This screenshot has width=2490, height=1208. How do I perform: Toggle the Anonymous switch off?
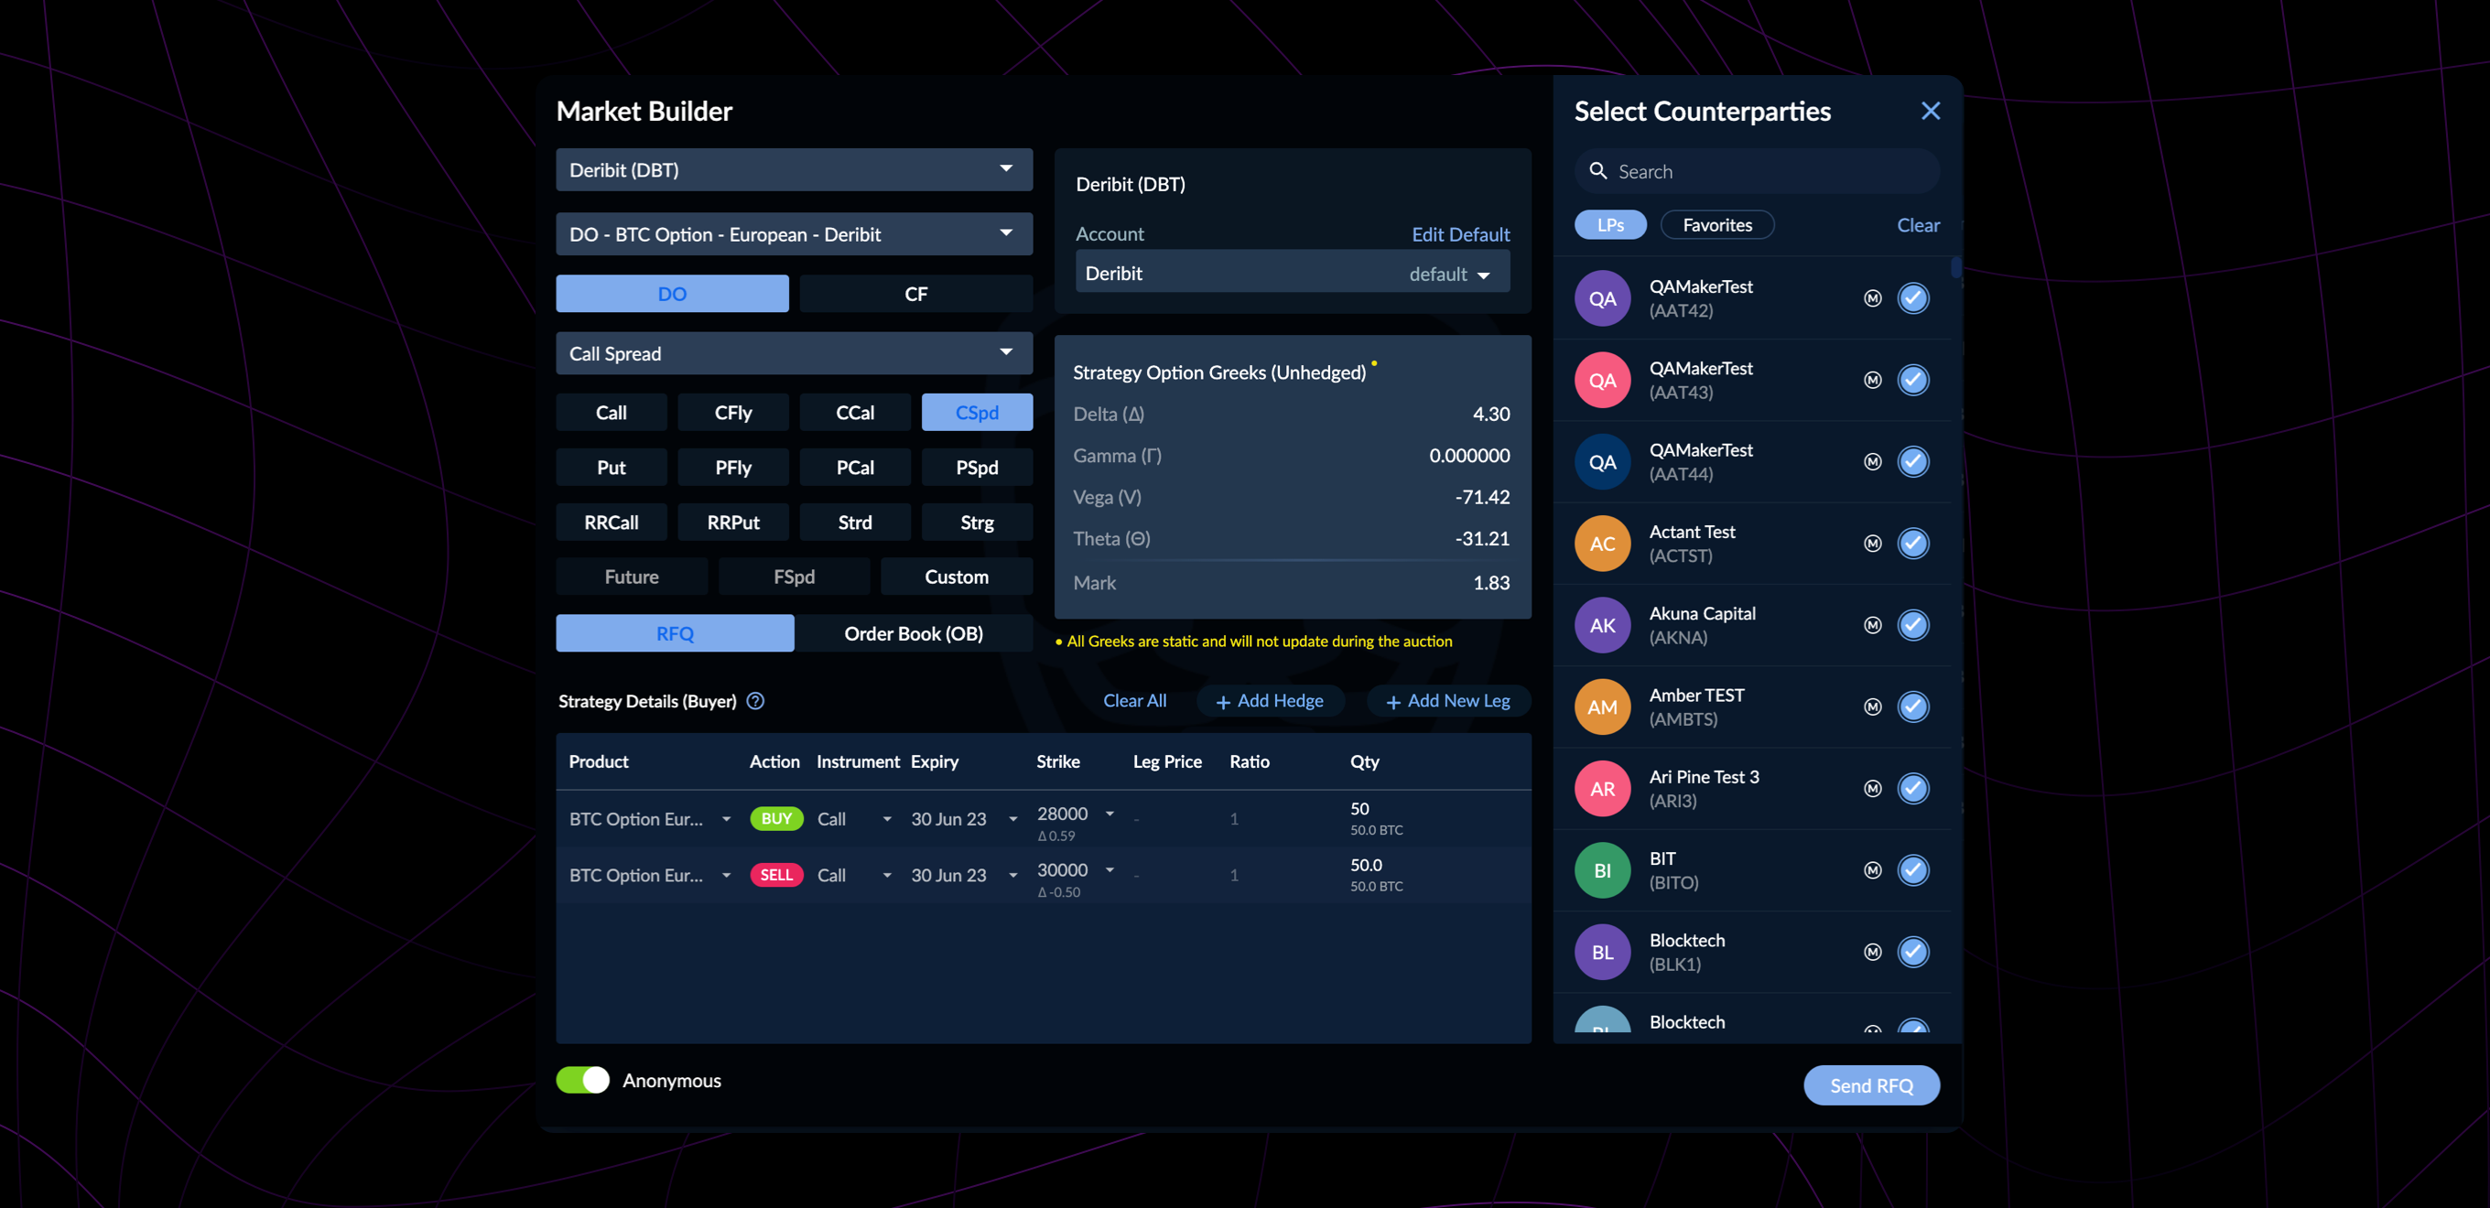[x=583, y=1081]
